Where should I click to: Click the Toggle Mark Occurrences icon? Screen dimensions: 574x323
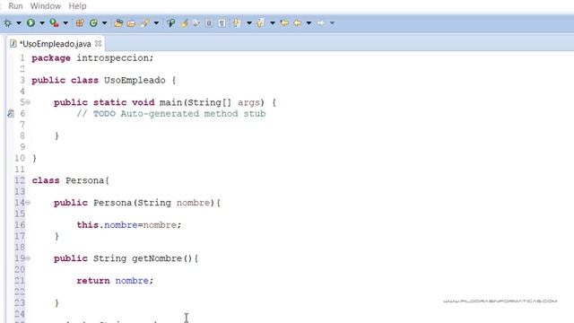[x=184, y=23]
